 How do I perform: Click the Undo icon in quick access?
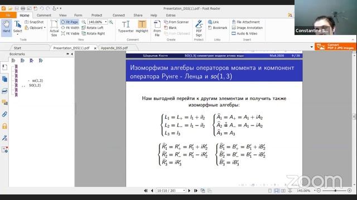click(42, 8)
